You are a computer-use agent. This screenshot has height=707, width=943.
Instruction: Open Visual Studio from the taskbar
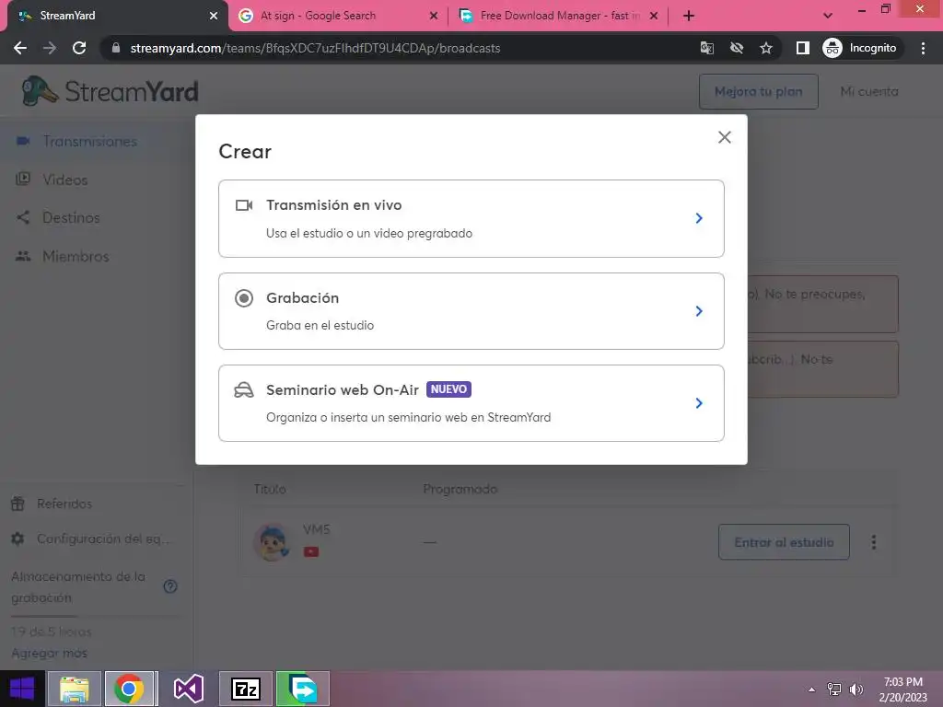point(188,689)
